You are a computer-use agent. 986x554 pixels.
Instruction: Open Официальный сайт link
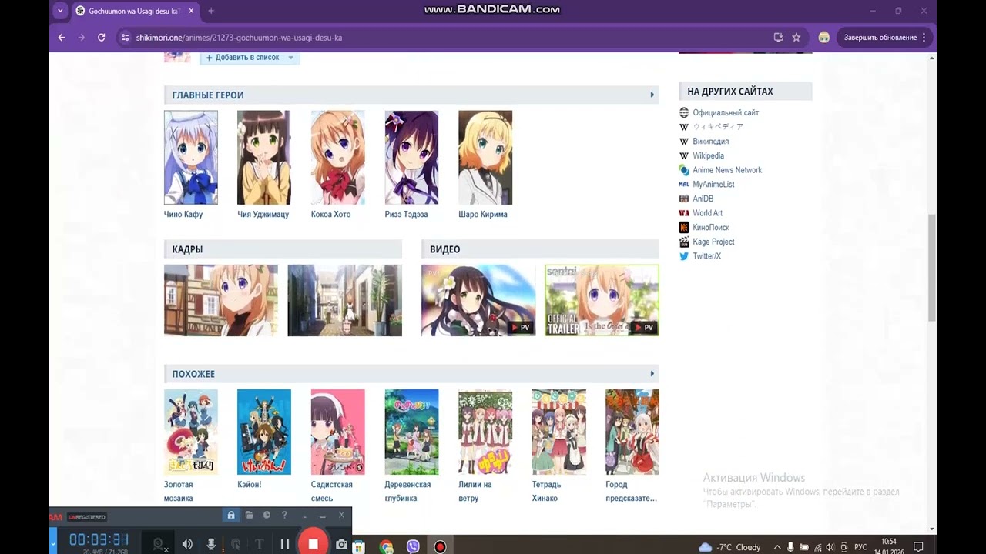click(726, 112)
